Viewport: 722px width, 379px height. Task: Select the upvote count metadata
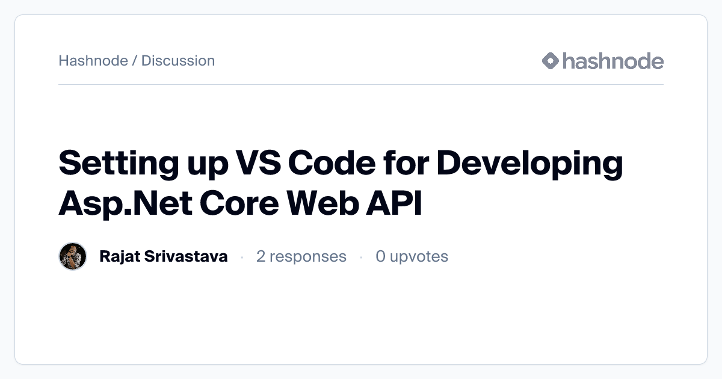click(412, 256)
